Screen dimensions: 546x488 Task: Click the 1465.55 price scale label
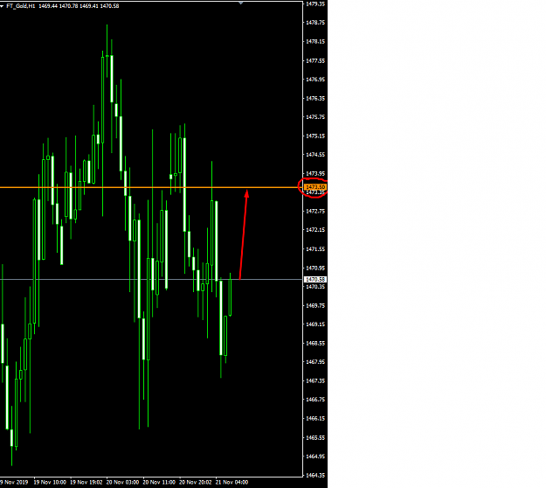[315, 437]
